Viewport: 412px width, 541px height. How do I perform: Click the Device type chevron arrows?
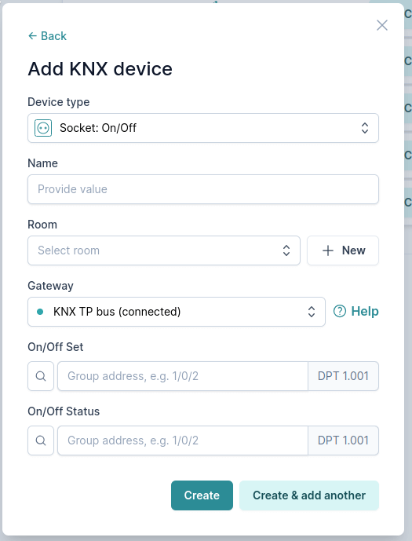tap(365, 128)
